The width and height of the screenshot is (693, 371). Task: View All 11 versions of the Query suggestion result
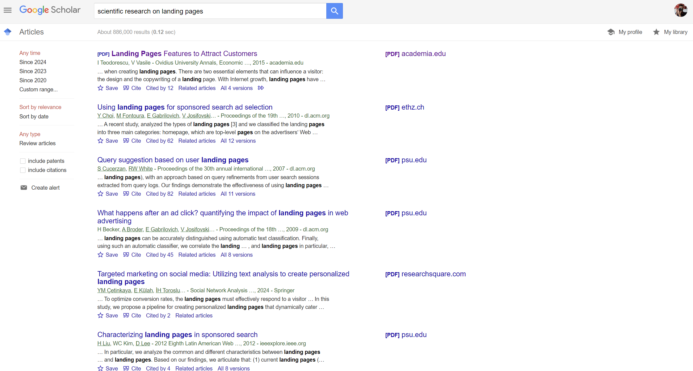(x=238, y=194)
